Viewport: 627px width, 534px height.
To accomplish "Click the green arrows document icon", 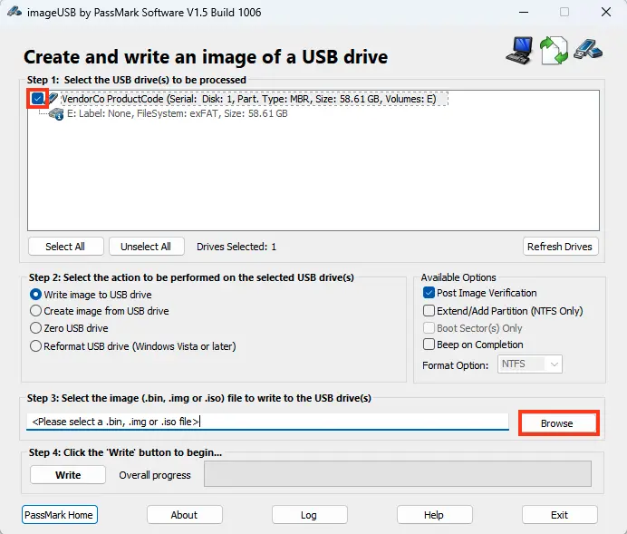I will point(554,51).
